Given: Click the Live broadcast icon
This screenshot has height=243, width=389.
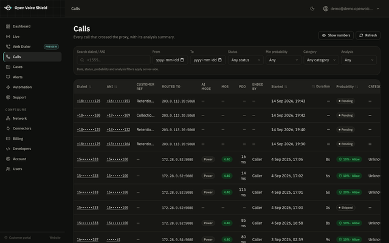Looking at the screenshot, I should (8, 36).
